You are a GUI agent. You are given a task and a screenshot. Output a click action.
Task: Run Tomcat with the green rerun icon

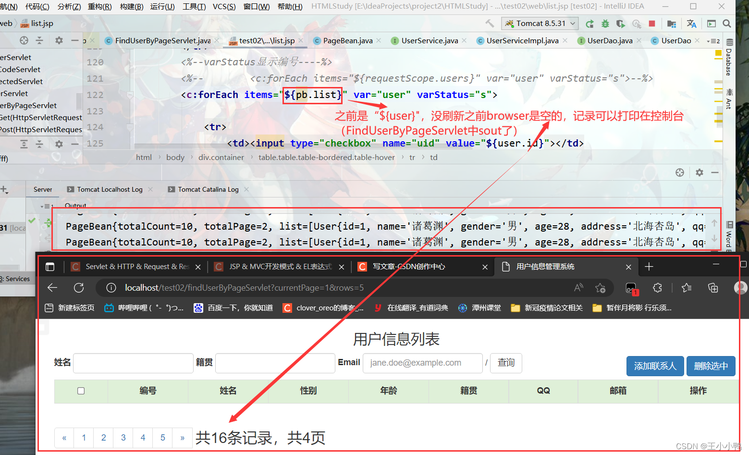point(589,24)
